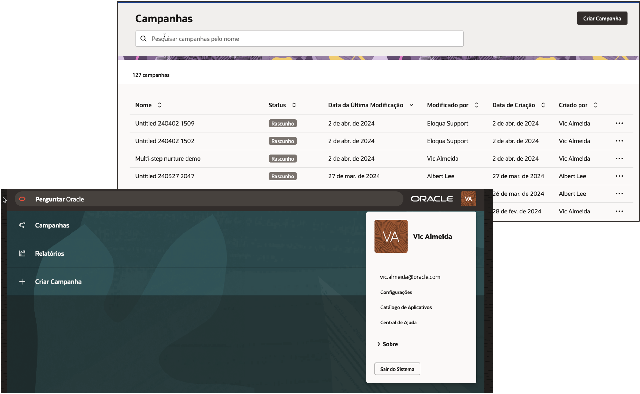Click the Status column sort chevron
Image resolution: width=640 pixels, height=394 pixels.
pyautogui.click(x=294, y=105)
